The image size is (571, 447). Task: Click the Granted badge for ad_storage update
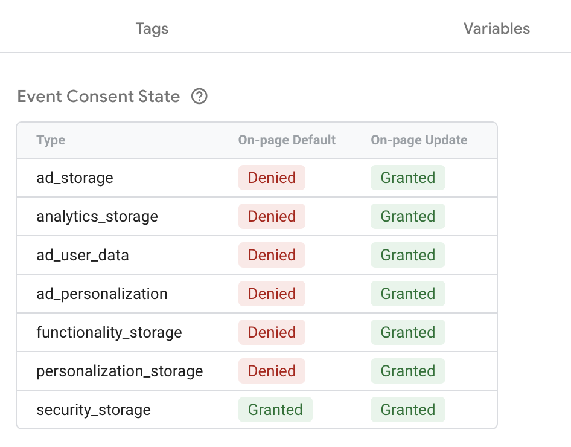click(x=408, y=178)
